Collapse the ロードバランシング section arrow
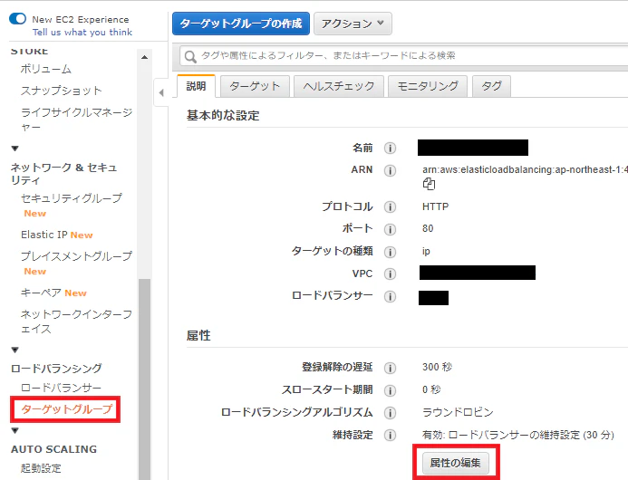628x480 pixels. [15, 350]
